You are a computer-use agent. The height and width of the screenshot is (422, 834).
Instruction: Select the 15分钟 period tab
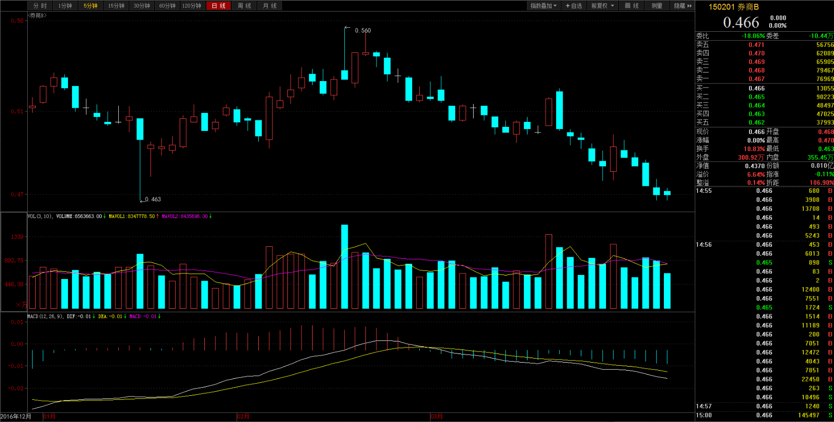[116, 6]
